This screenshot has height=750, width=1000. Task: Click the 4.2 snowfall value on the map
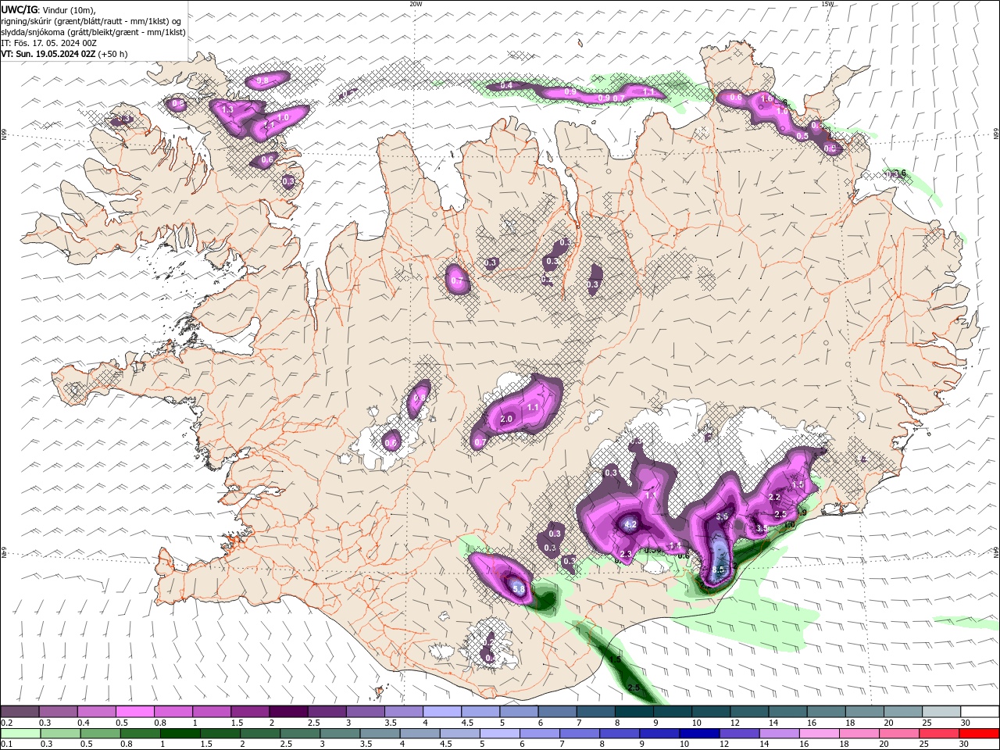point(631,525)
